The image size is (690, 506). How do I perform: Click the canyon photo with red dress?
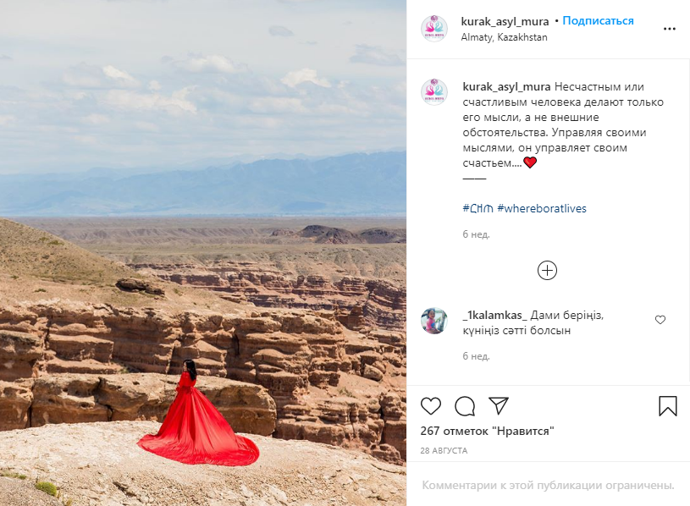pos(203,253)
